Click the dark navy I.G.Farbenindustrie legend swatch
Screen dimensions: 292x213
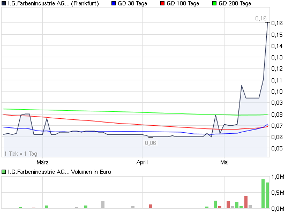tap(4, 3)
